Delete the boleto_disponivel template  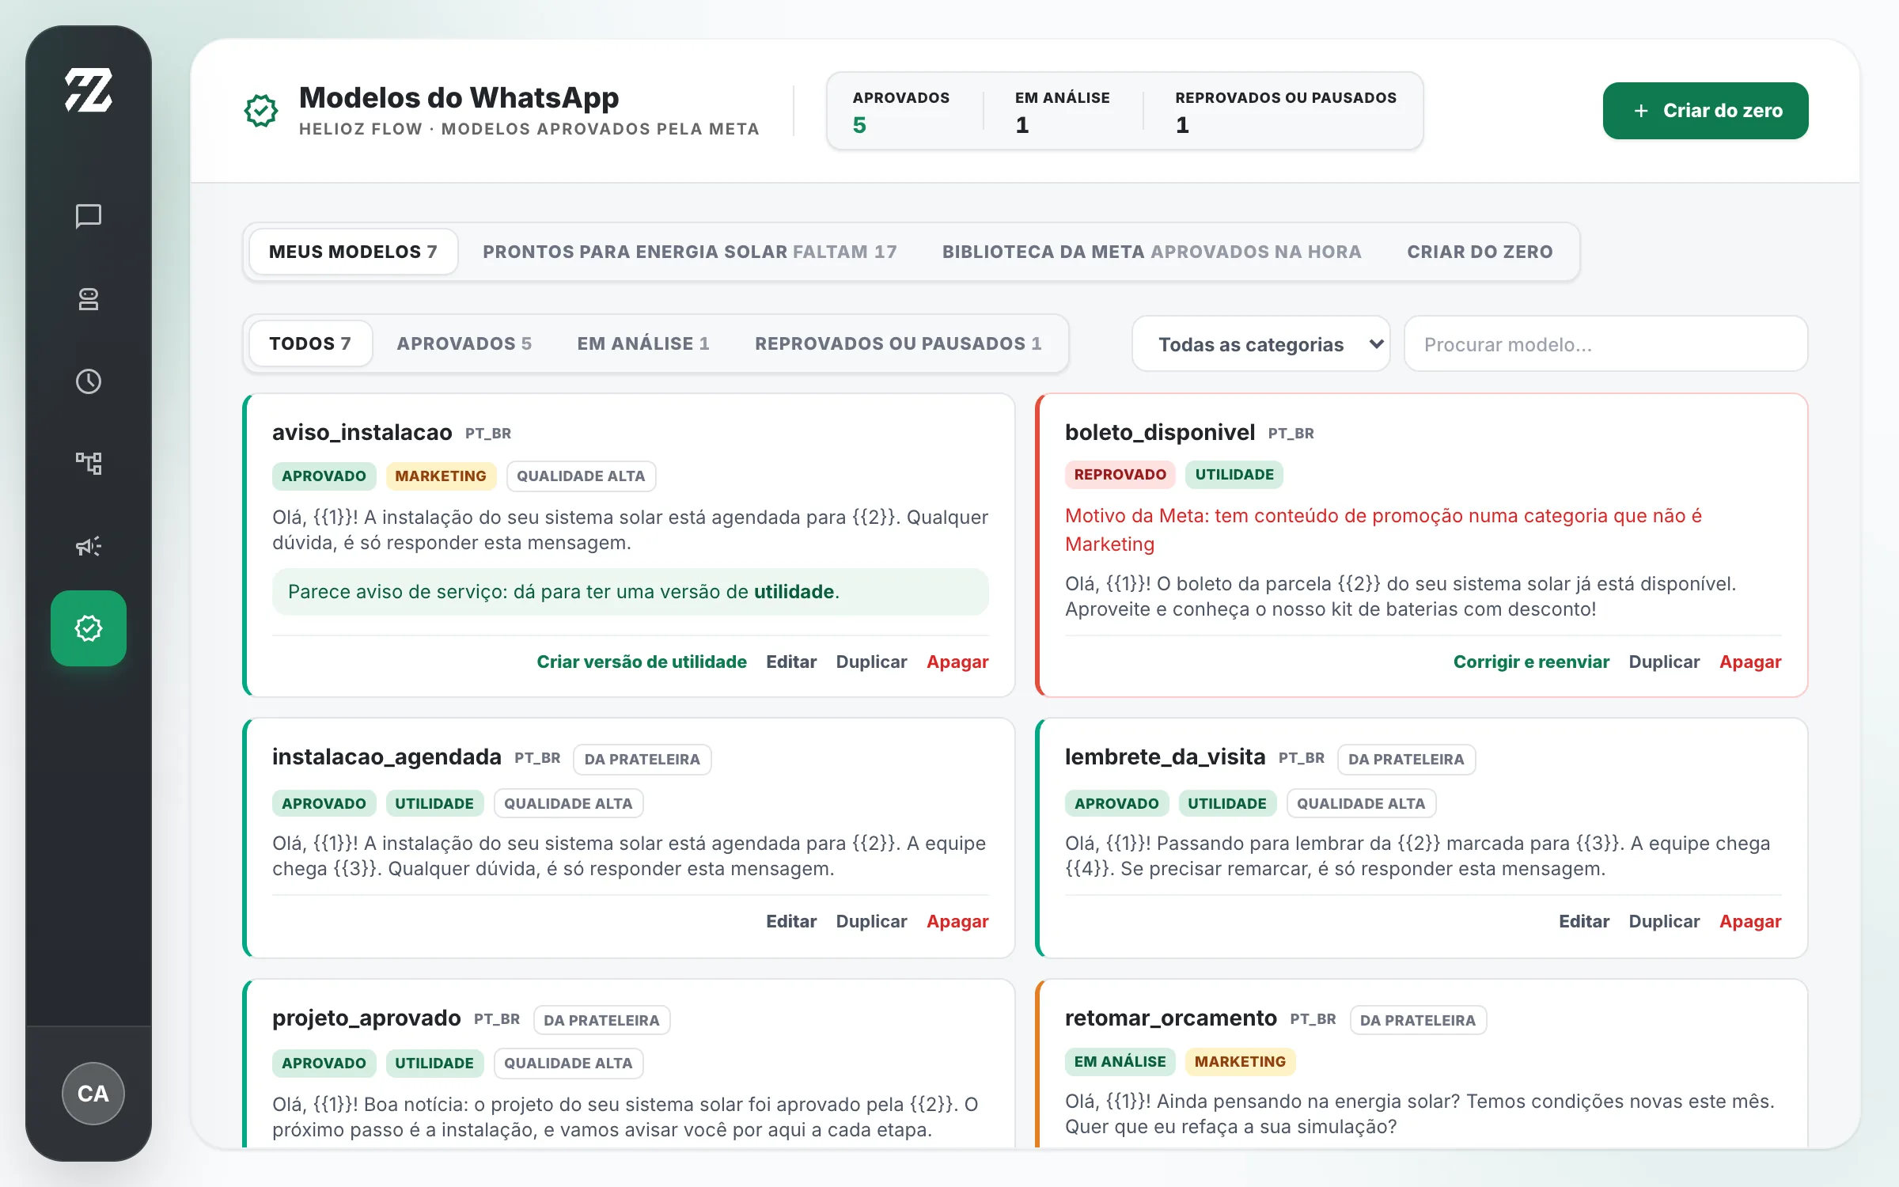click(1750, 662)
